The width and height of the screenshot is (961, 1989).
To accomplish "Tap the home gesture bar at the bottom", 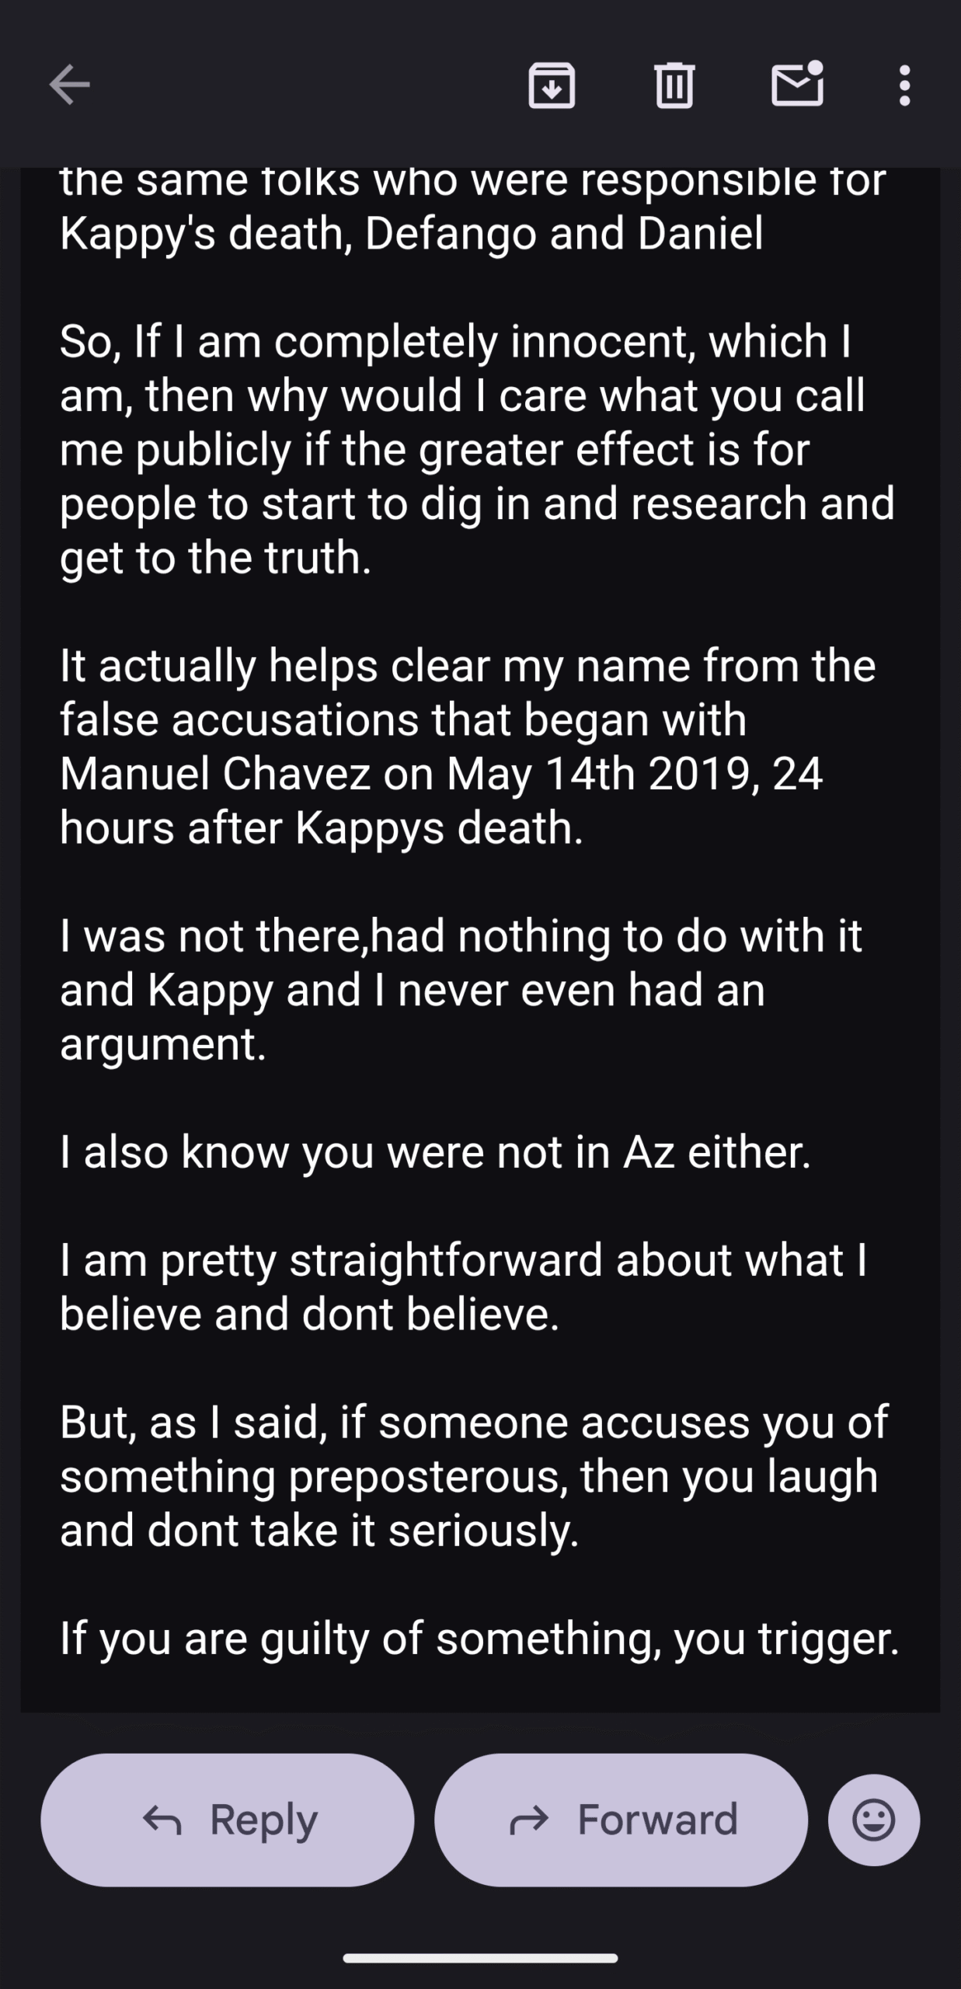I will (x=480, y=1959).
